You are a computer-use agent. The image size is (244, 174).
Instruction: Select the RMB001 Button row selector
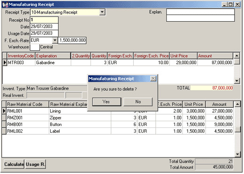tap(4, 125)
